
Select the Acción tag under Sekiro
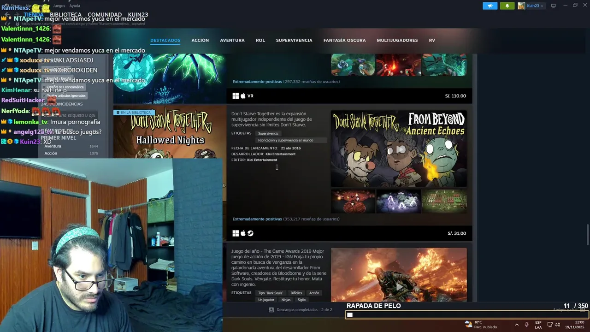click(314, 293)
